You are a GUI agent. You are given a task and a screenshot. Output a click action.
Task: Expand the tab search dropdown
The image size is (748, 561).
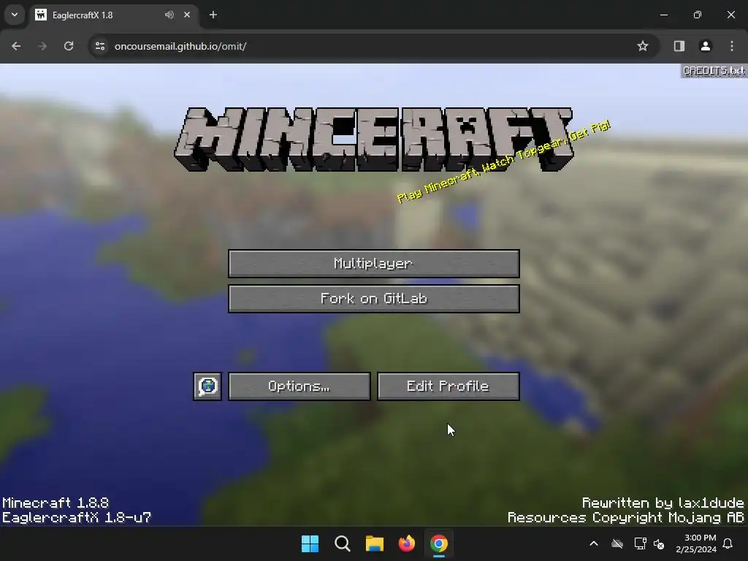(x=15, y=15)
